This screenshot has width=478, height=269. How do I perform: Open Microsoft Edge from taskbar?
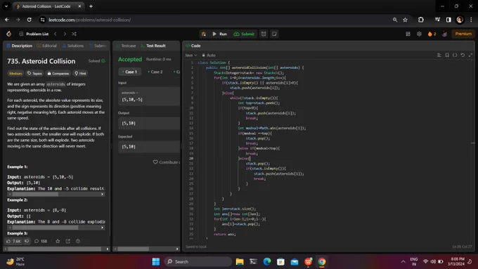[267, 262]
